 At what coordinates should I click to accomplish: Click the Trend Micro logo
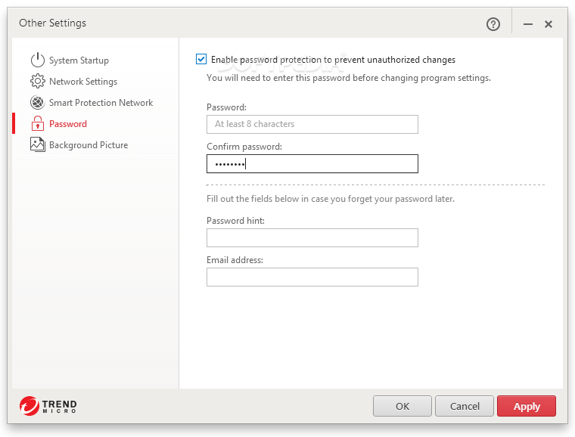tap(48, 406)
